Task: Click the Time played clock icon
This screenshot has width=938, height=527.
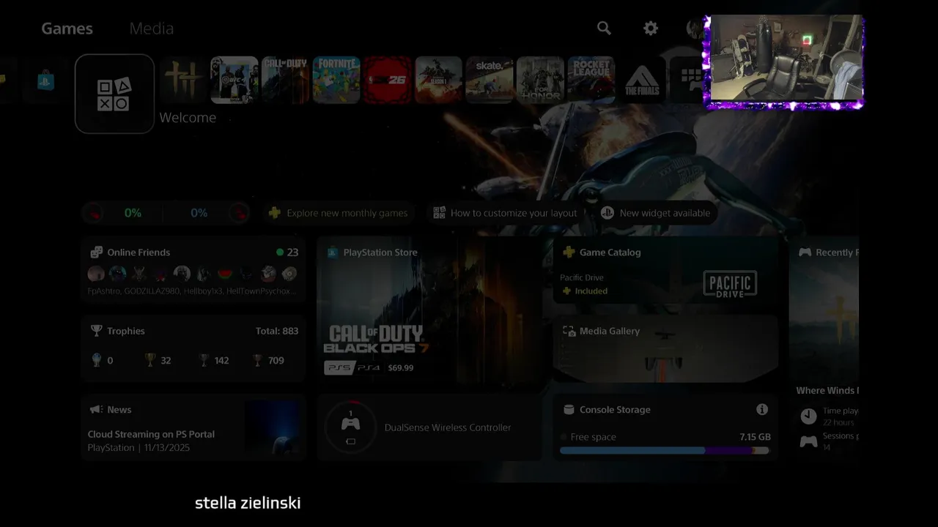Action: tap(808, 416)
